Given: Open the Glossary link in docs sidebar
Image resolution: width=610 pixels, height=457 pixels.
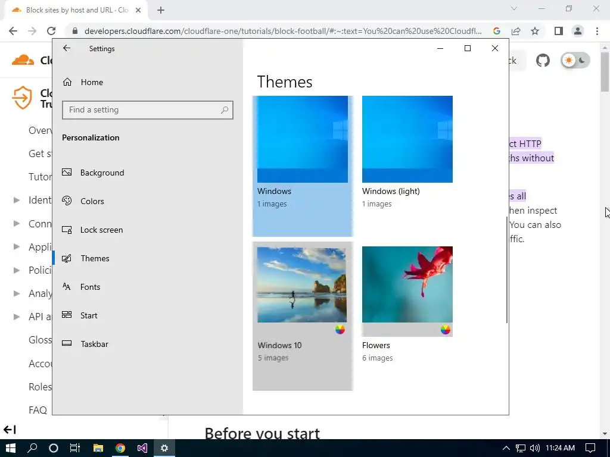Looking at the screenshot, I should (40, 340).
